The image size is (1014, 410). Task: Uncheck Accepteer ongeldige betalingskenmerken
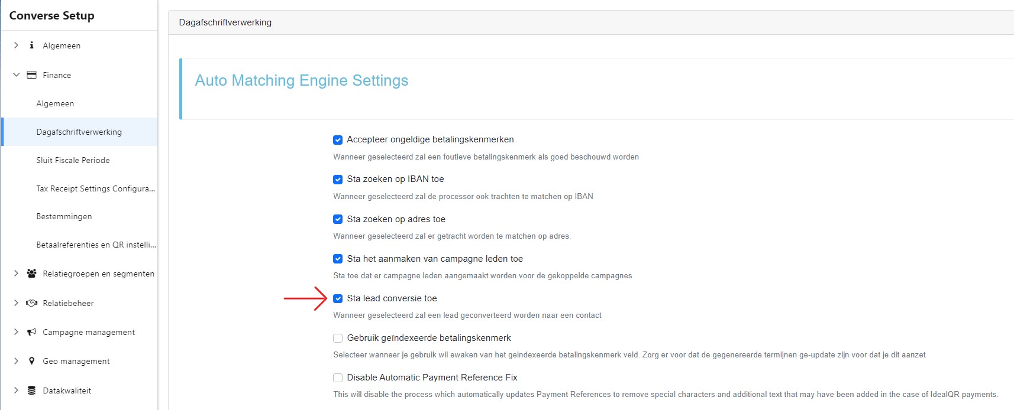(338, 140)
